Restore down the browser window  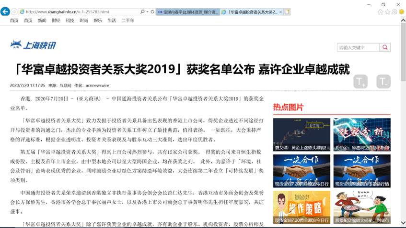point(383,4)
